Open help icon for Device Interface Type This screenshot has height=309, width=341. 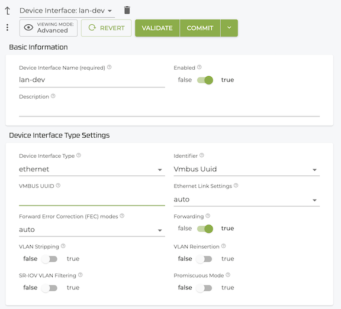79,155
